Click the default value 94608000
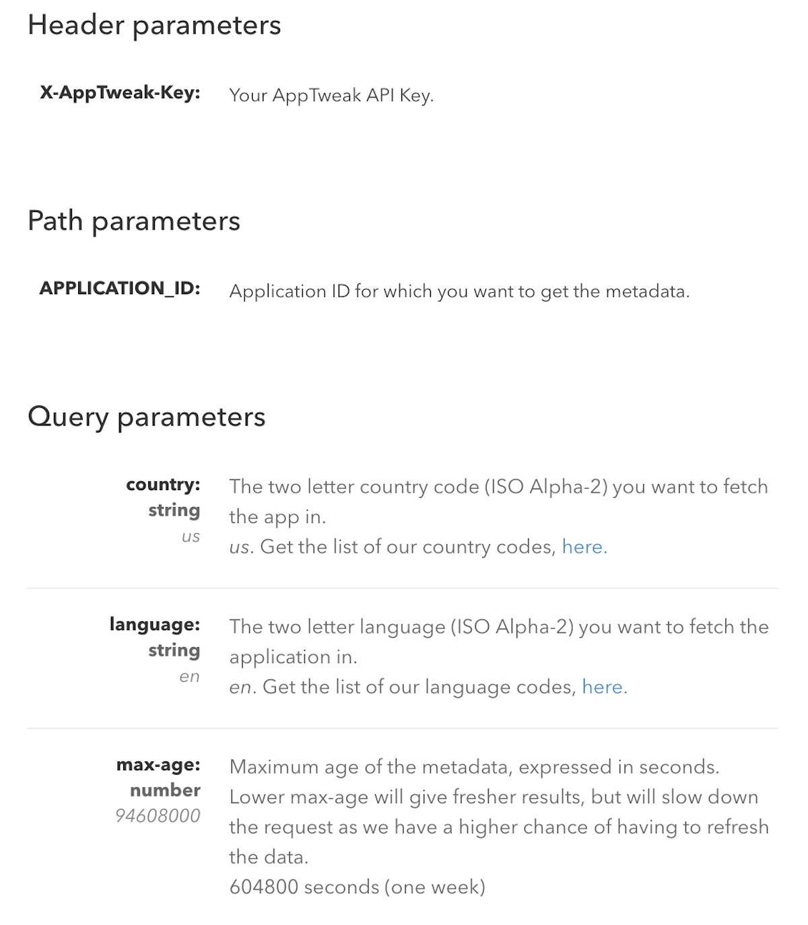 point(158,816)
